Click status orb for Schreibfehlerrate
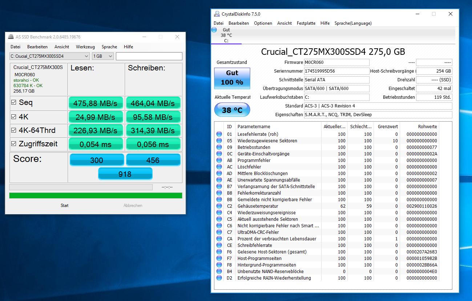Image resolution: width=472 pixels, height=301 pixels. coord(219,245)
